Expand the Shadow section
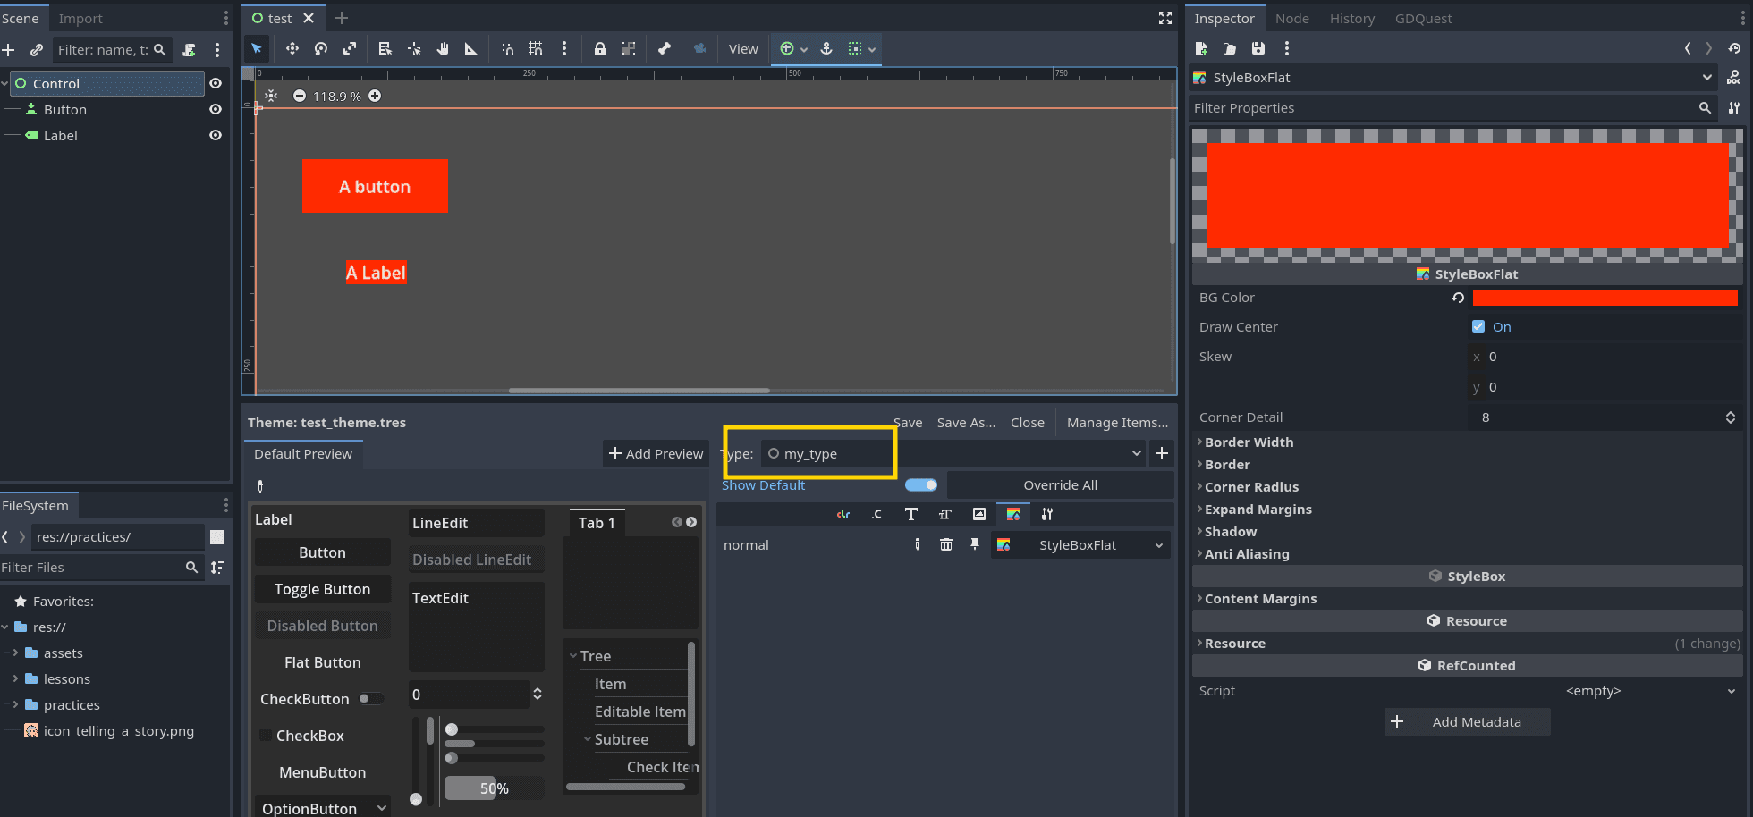 pyautogui.click(x=1230, y=532)
